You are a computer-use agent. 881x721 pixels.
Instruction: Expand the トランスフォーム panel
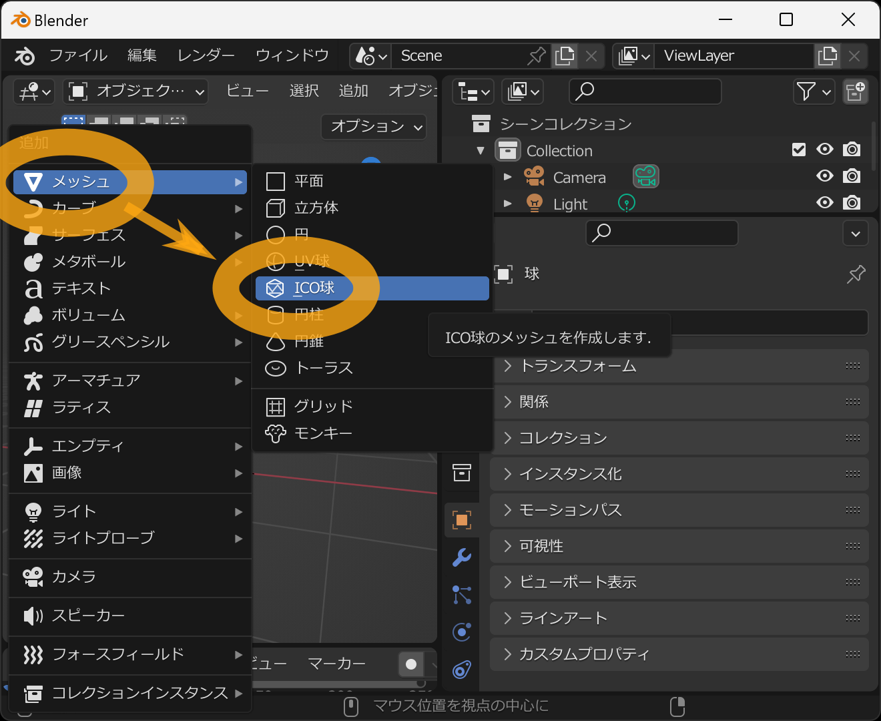tap(679, 366)
